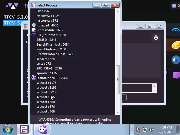Maximize the background ProcessStub window
The image size is (180, 135).
(150, 26)
